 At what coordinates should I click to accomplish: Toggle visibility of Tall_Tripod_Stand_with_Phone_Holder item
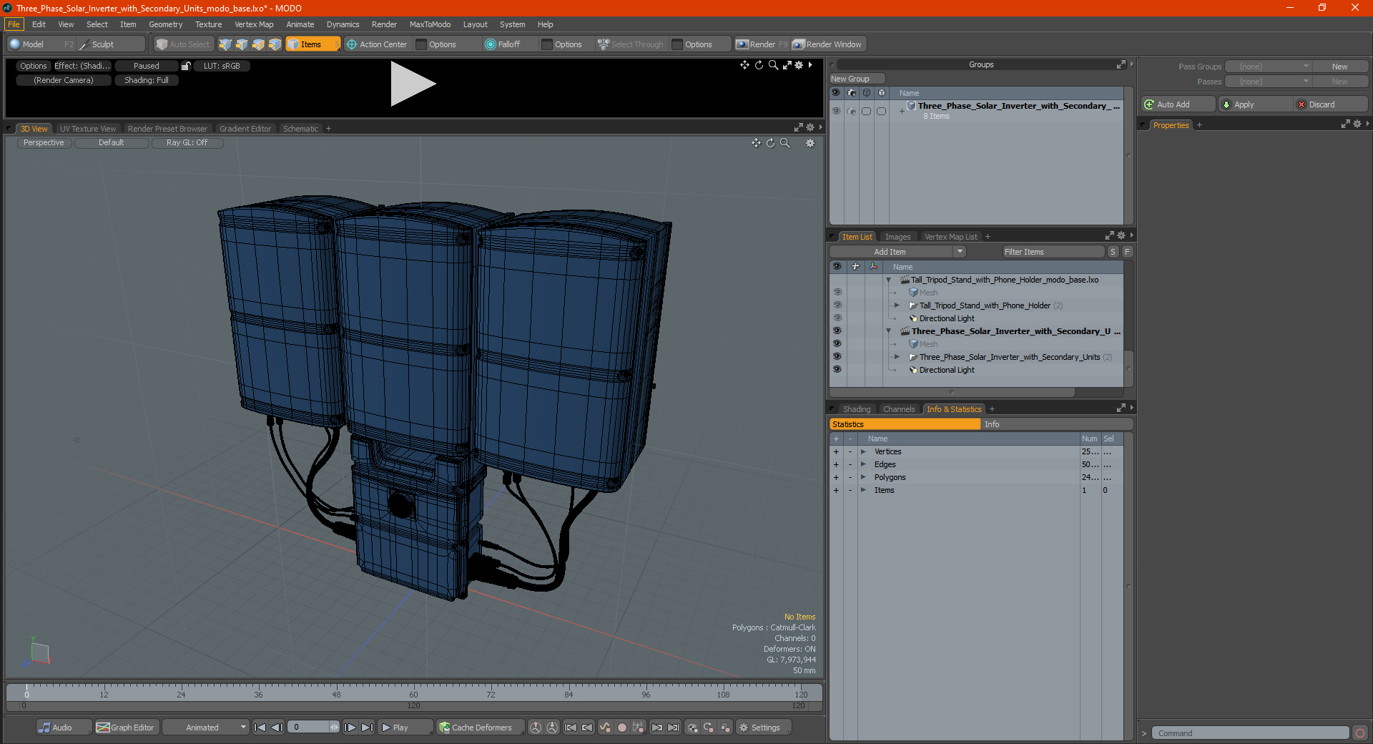837,305
